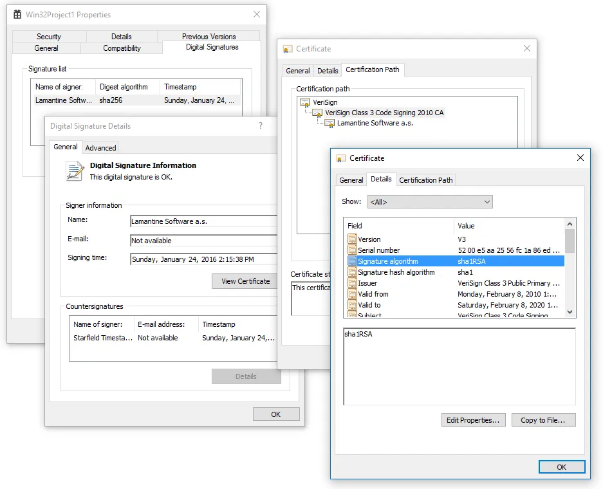Click the Issuer field icon
Screen dimensions: 603x489
352,283
